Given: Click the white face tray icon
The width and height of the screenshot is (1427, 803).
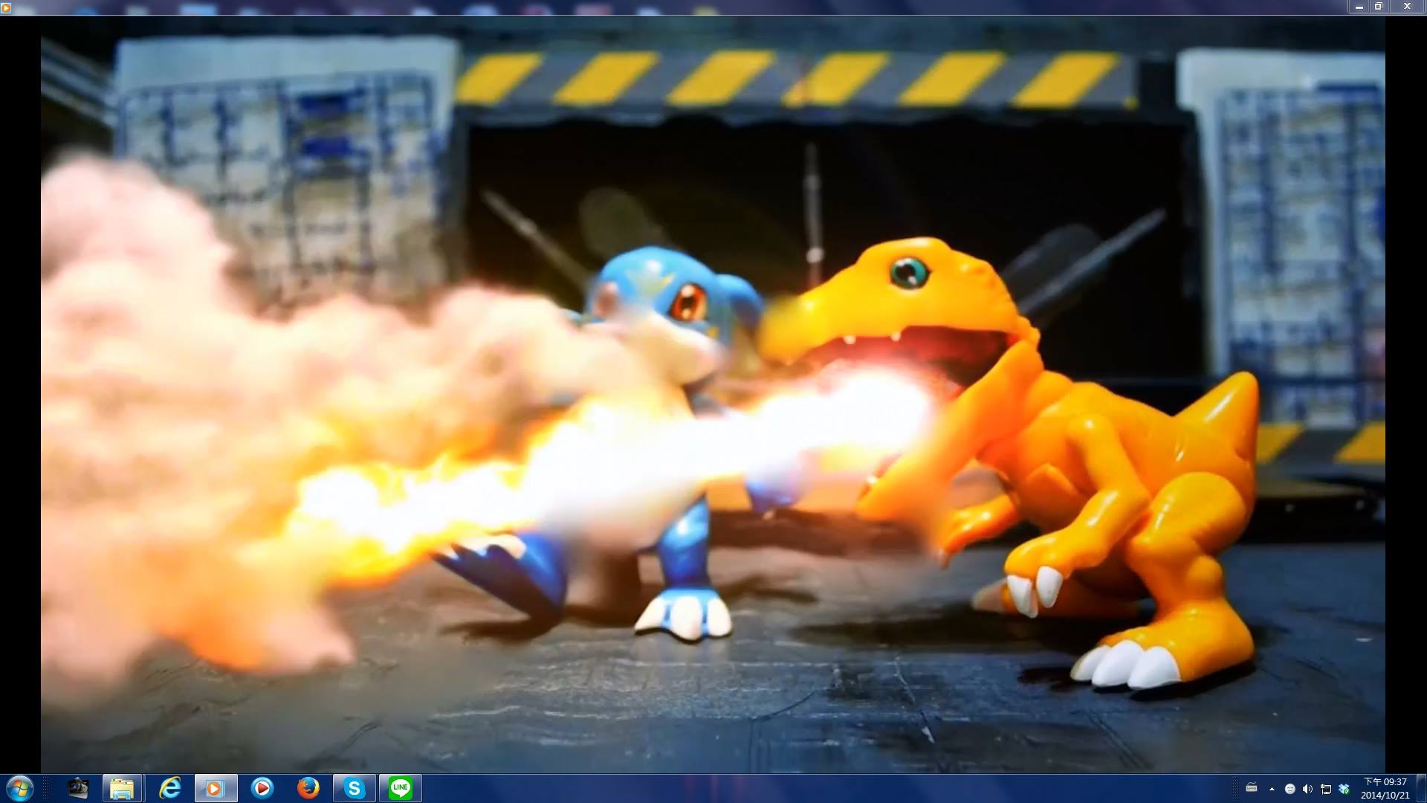Looking at the screenshot, I should coord(1290,789).
